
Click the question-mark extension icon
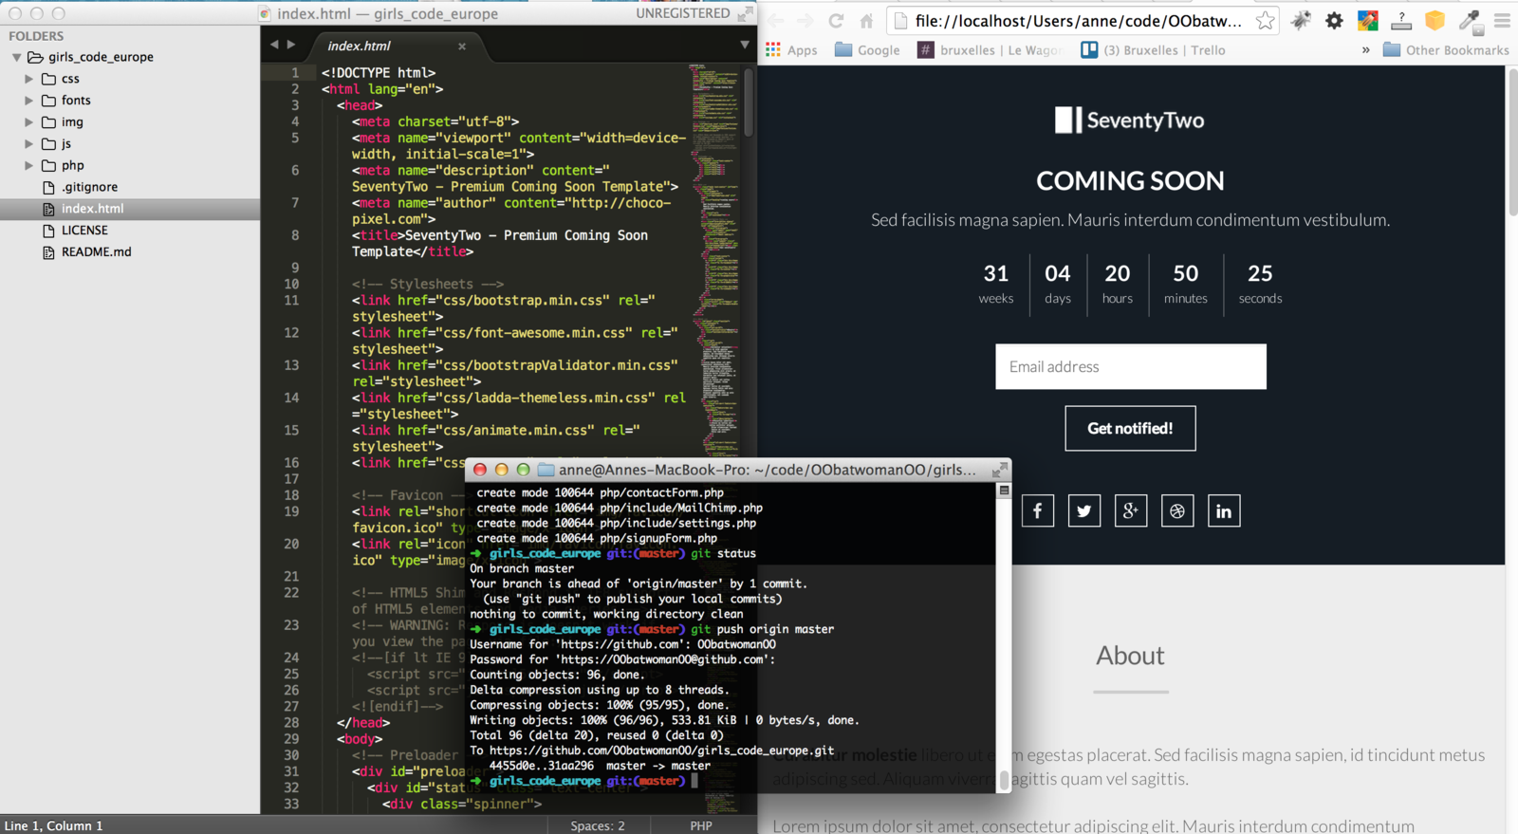tap(1401, 21)
